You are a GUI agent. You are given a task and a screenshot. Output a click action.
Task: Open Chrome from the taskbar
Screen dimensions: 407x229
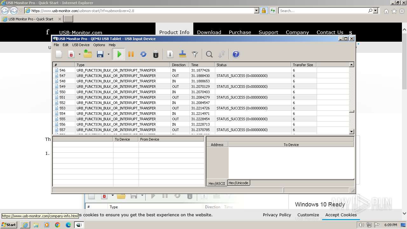(x=57, y=225)
